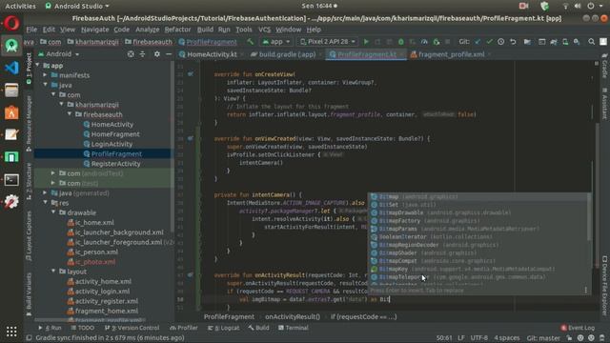Click the Search Everywhere magnifier icon

click(x=591, y=42)
